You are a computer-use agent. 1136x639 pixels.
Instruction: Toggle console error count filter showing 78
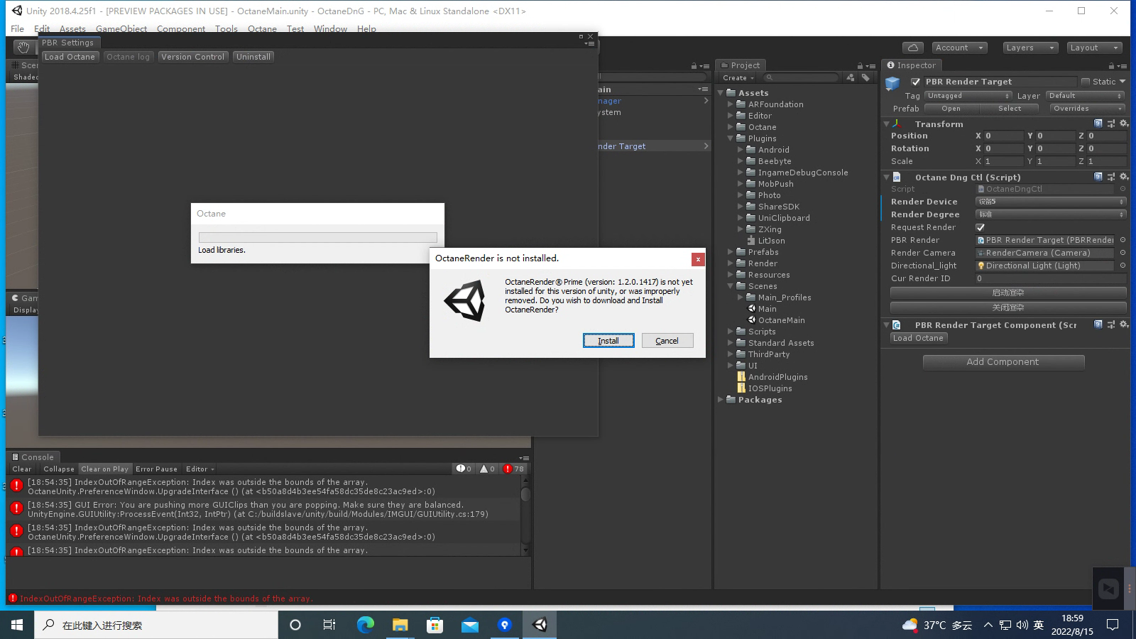tap(513, 469)
